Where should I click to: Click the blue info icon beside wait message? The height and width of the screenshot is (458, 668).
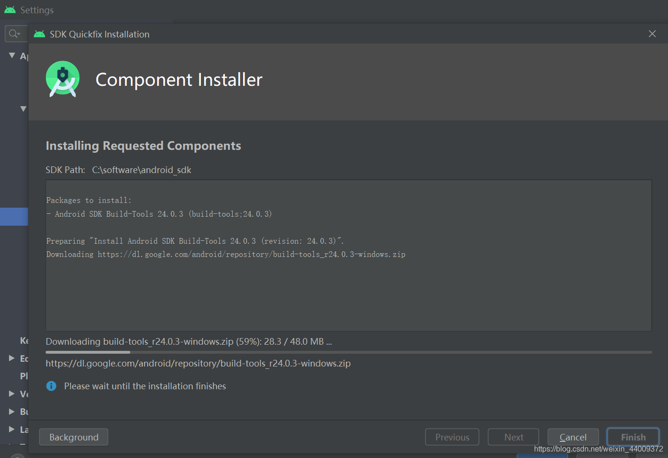pos(51,386)
